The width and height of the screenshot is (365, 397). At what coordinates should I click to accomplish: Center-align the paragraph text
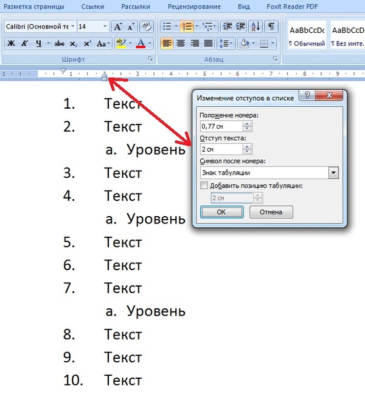tap(181, 44)
